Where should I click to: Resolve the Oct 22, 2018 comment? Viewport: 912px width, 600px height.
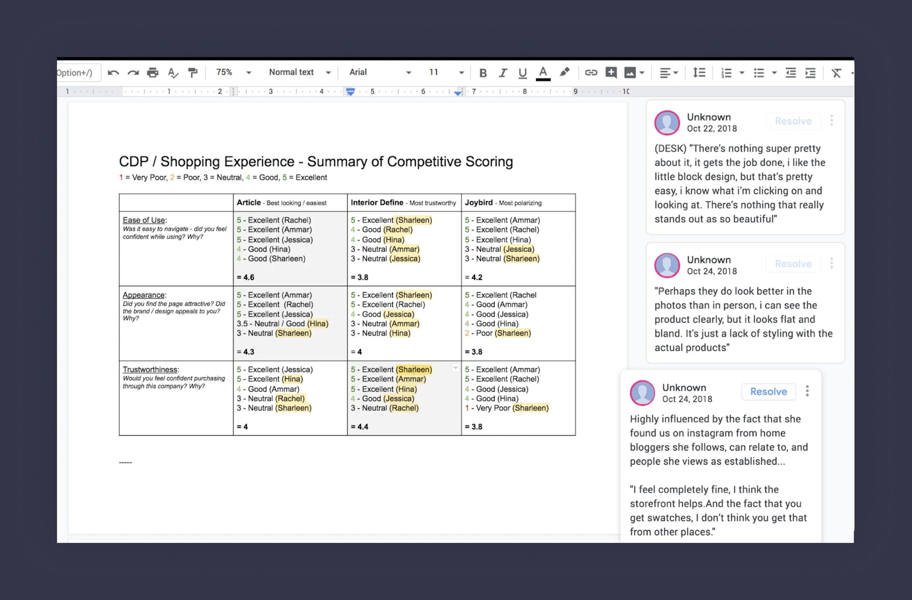[793, 121]
